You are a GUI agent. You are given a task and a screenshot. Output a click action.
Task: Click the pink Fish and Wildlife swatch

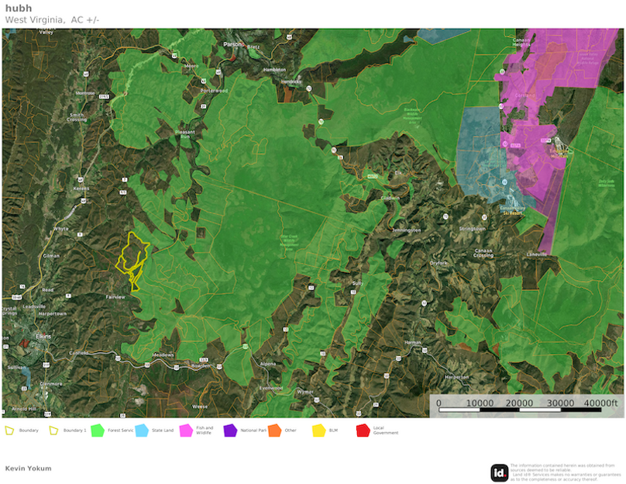[186, 430]
